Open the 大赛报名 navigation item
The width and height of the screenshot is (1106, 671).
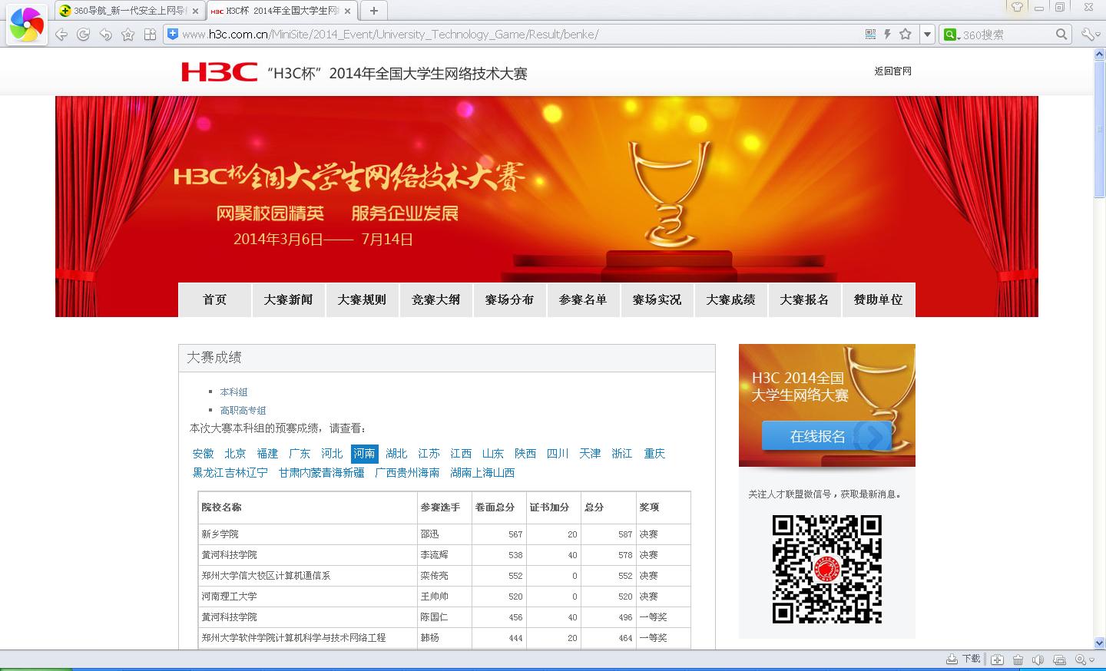pyautogui.click(x=804, y=299)
